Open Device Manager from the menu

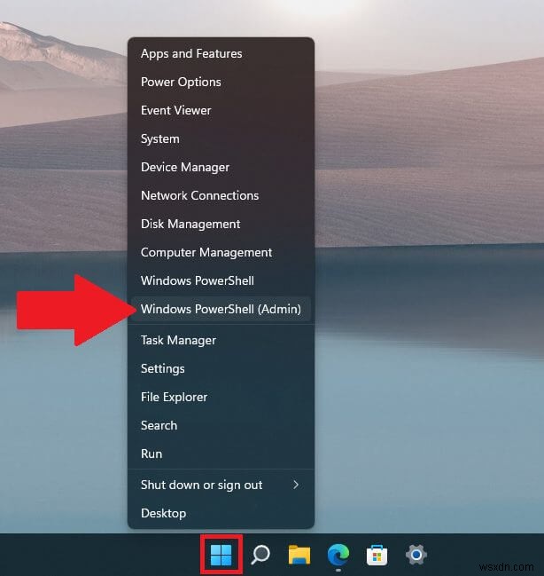click(x=221, y=167)
